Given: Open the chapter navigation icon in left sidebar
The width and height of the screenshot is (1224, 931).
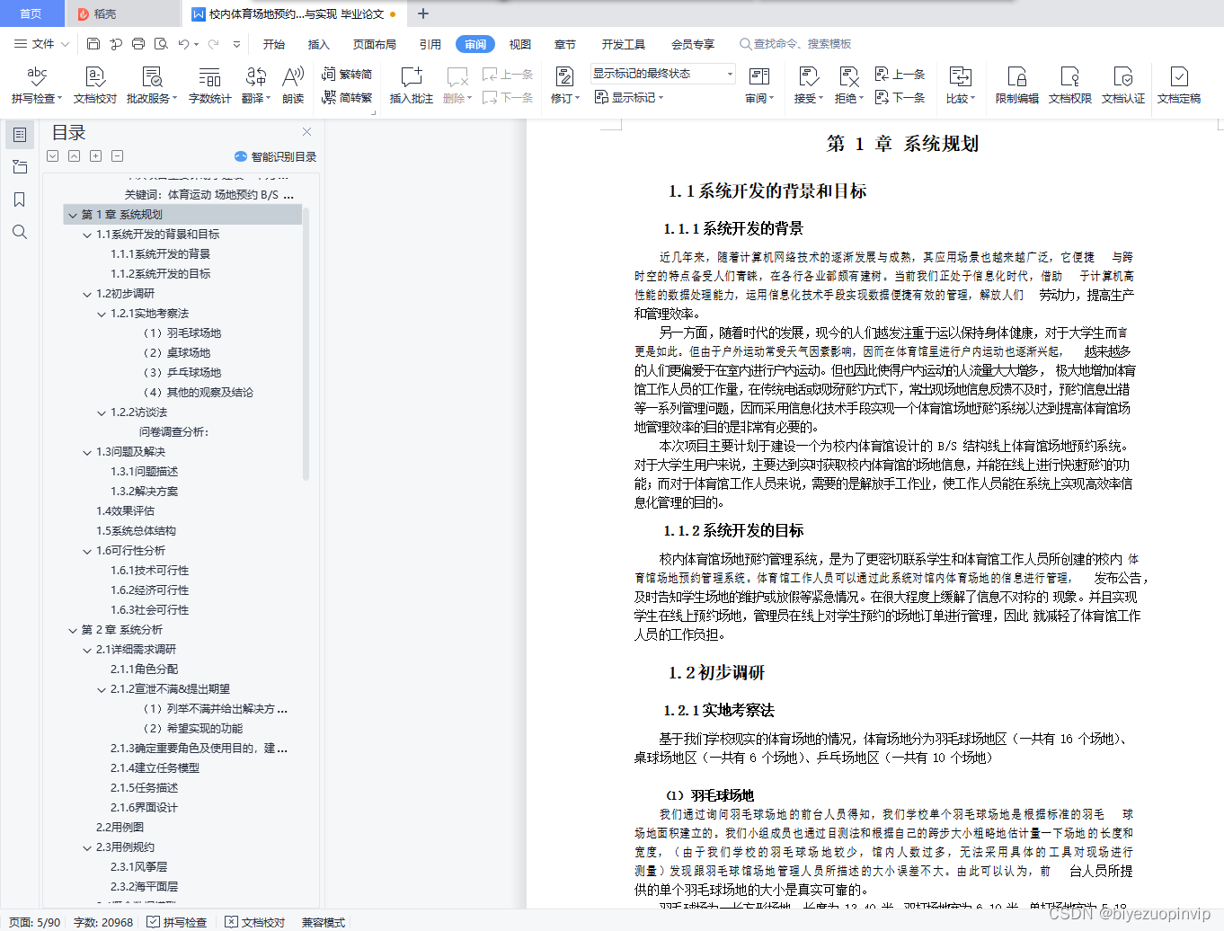Looking at the screenshot, I should tap(20, 167).
